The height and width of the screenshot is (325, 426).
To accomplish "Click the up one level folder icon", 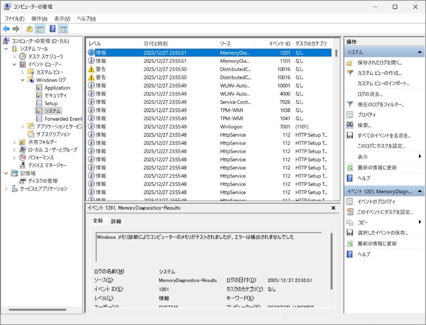I will pos(30,29).
